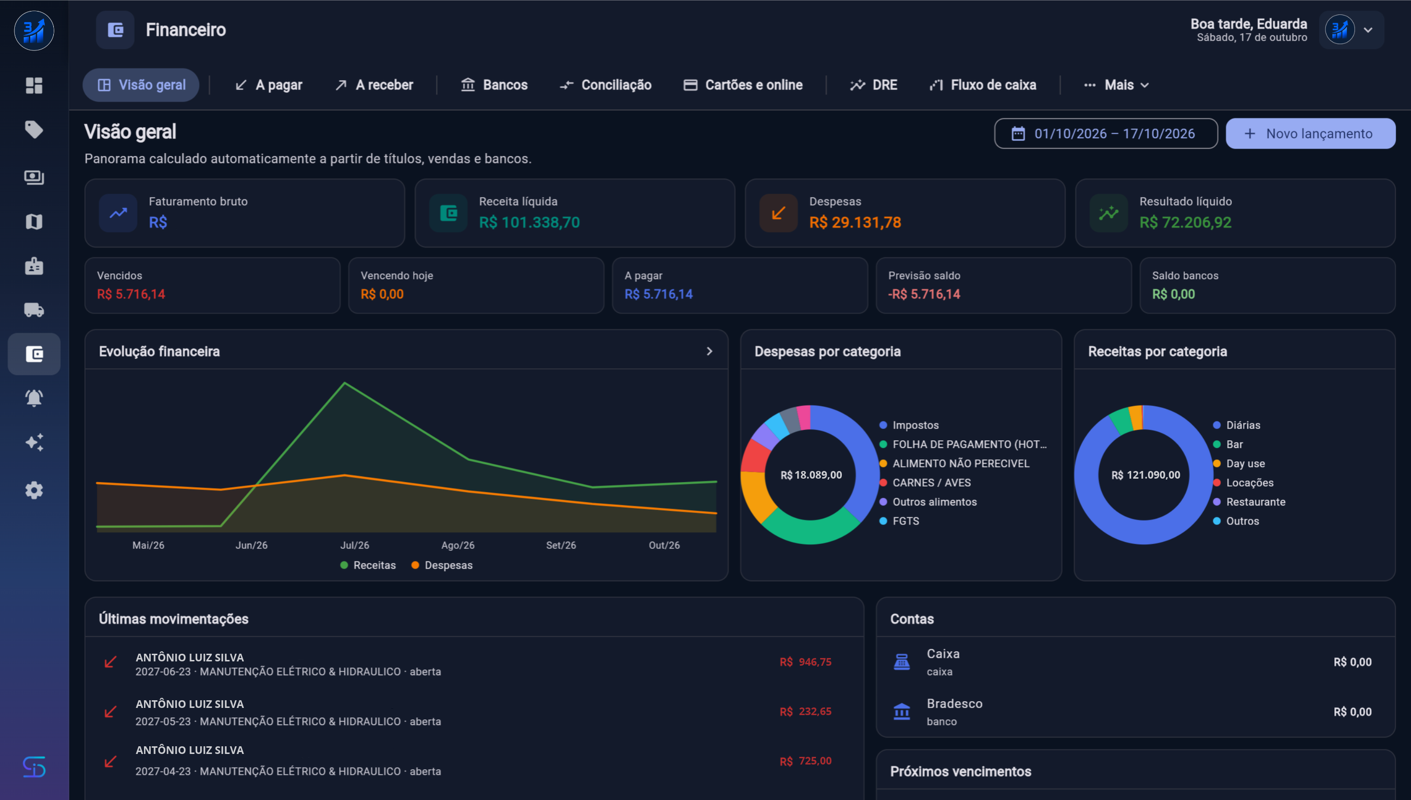Click the bottom sidebar brand logo icon
The width and height of the screenshot is (1411, 800).
click(x=34, y=766)
